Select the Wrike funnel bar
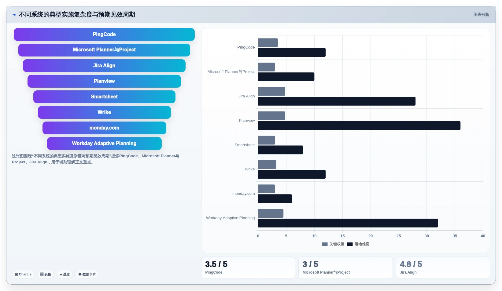 pos(104,112)
